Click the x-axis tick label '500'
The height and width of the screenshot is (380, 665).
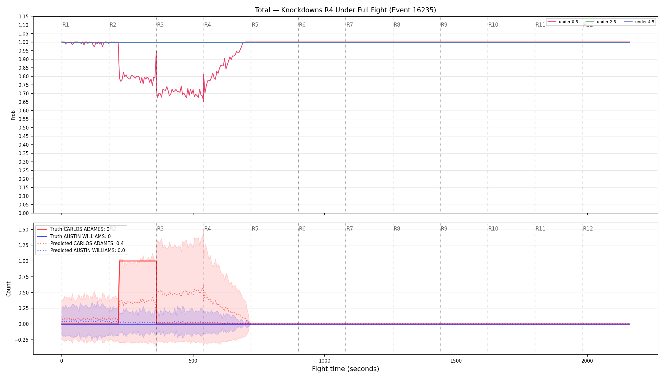click(x=193, y=361)
